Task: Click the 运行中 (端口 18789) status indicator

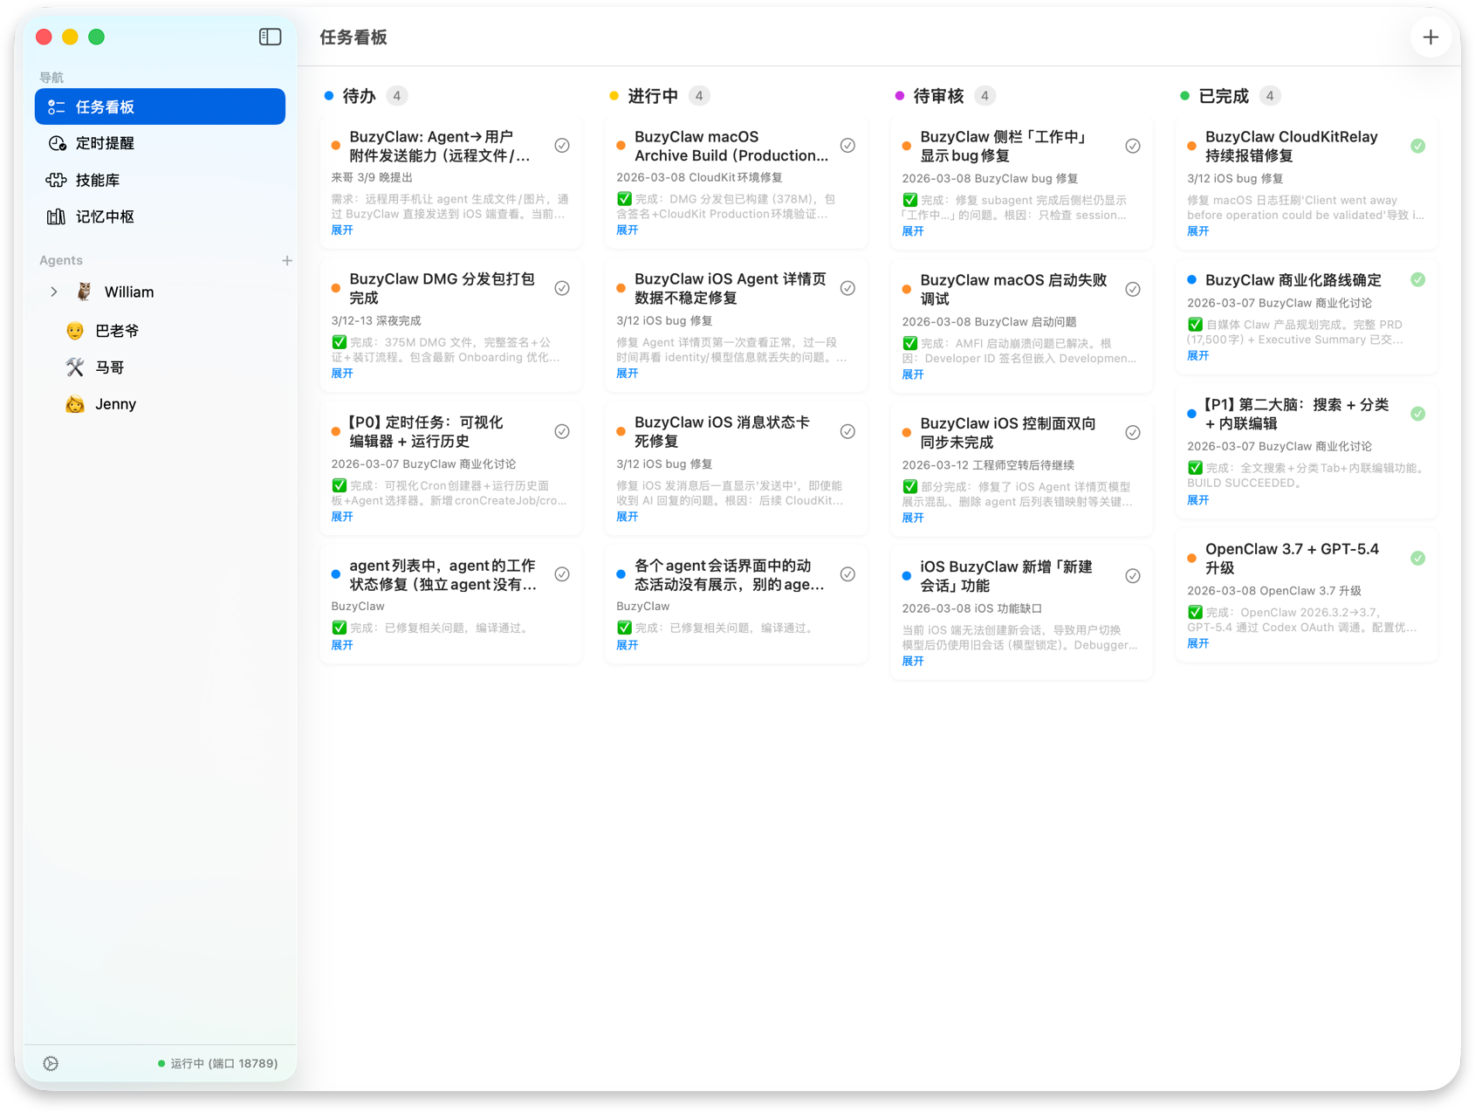Action: click(x=217, y=1063)
